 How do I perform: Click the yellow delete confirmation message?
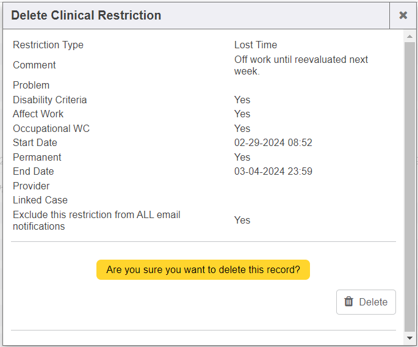coord(203,269)
